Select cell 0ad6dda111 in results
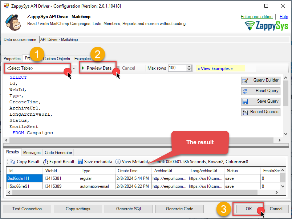Screen dimensions: 292x219 point(24,178)
